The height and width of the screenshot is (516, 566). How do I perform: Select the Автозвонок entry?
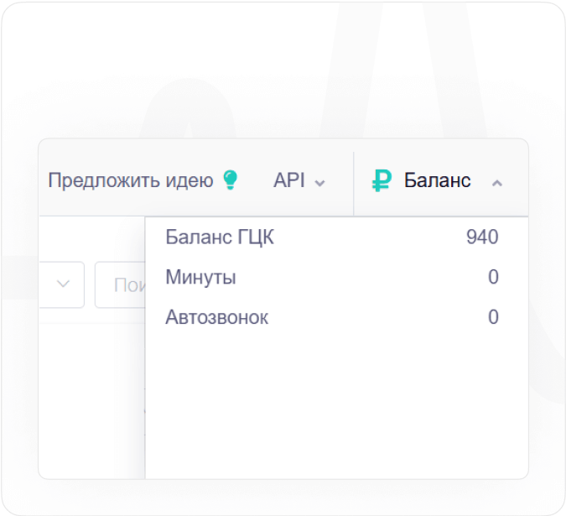[217, 317]
